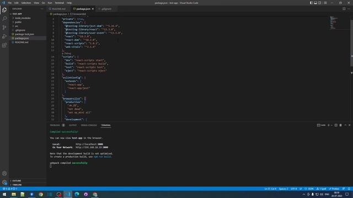Open Customize Layout button in title bar

[x=325, y=3]
